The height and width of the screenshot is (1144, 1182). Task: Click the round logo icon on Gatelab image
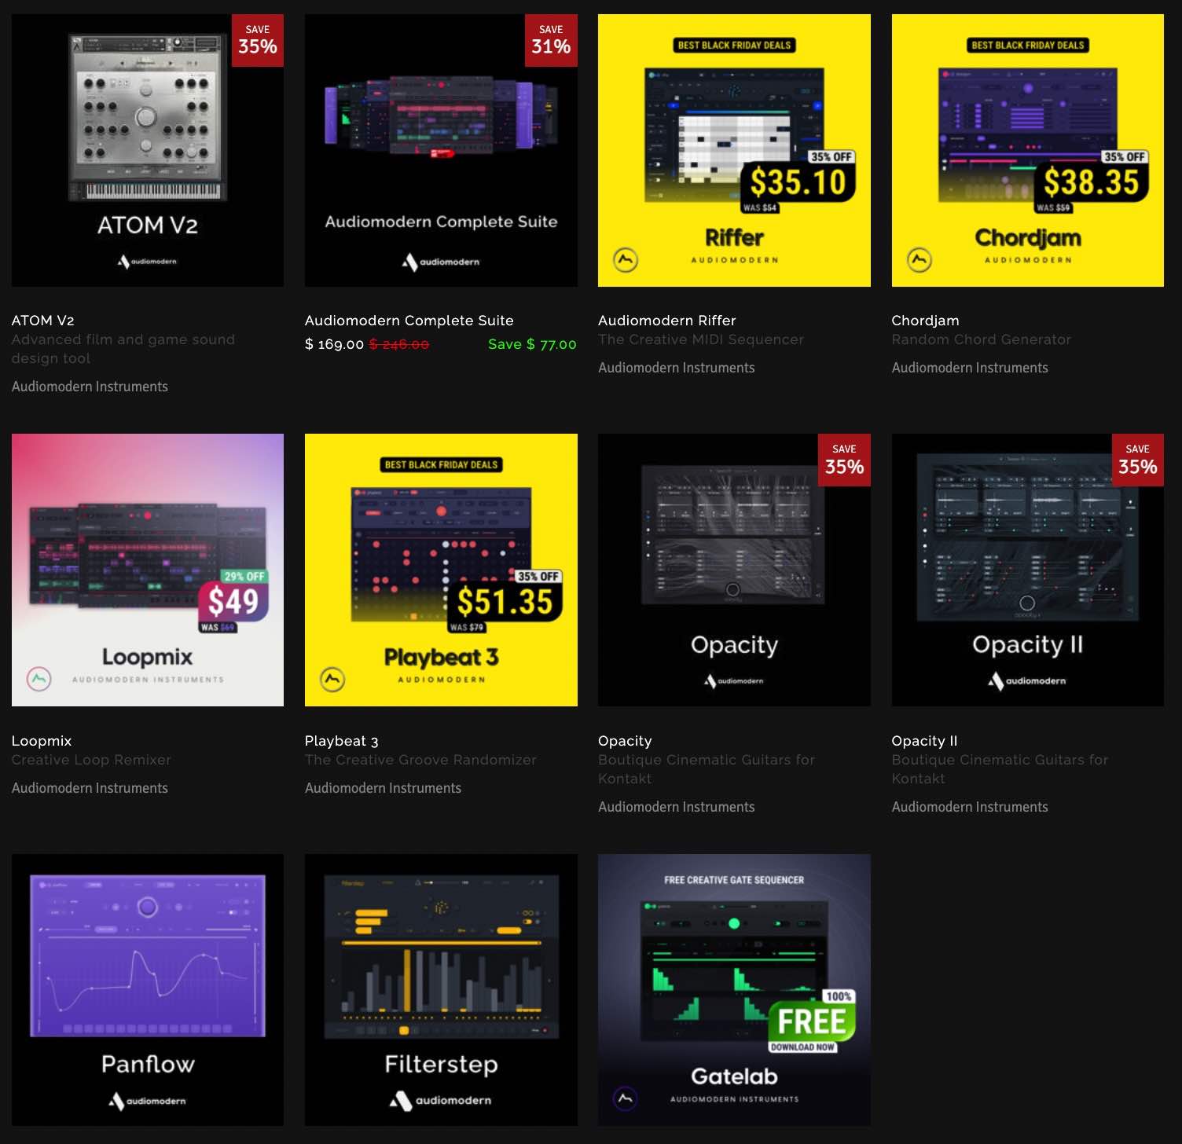[x=626, y=1098]
